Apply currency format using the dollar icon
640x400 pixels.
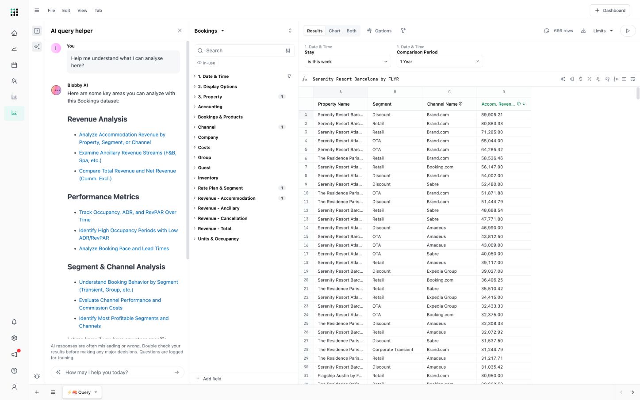580,79
